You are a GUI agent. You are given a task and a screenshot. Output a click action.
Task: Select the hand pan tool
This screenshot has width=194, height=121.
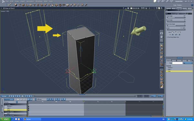(x=161, y=37)
